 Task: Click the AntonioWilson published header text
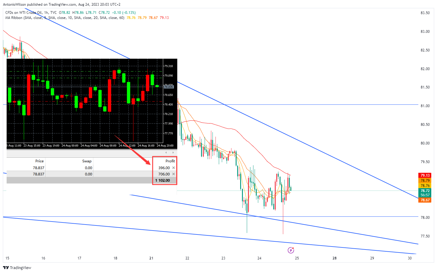coord(62,5)
